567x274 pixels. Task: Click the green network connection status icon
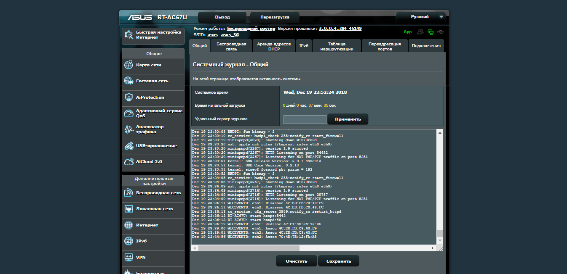click(431, 32)
